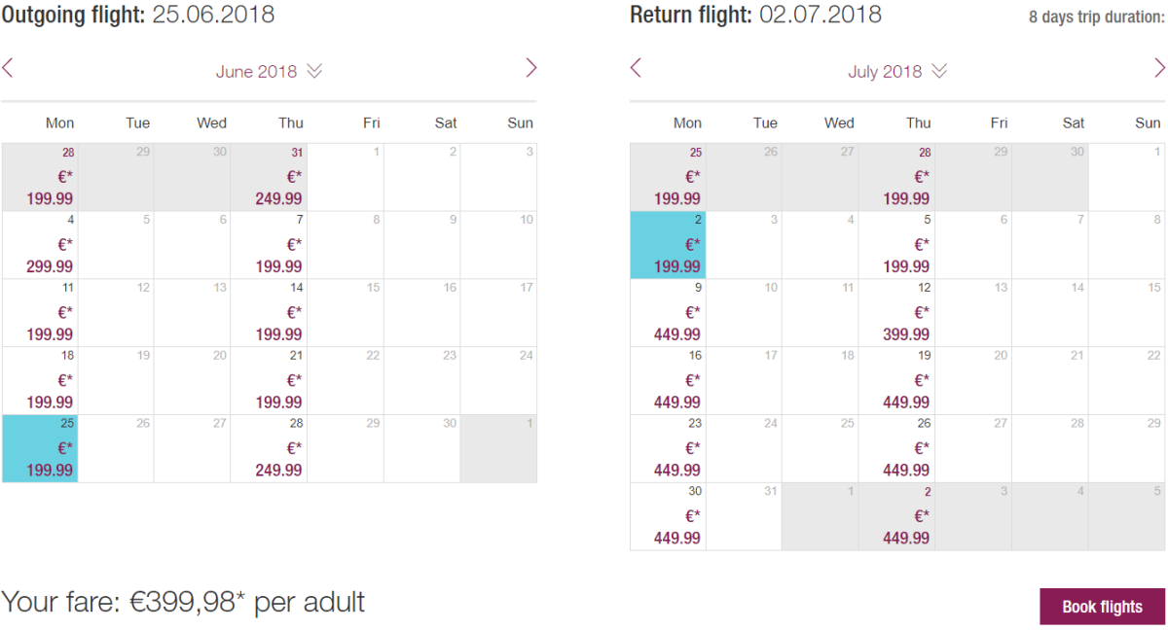The height and width of the screenshot is (630, 1168).
Task: Choose outgoing flight on June 14
Action: pyautogui.click(x=270, y=313)
